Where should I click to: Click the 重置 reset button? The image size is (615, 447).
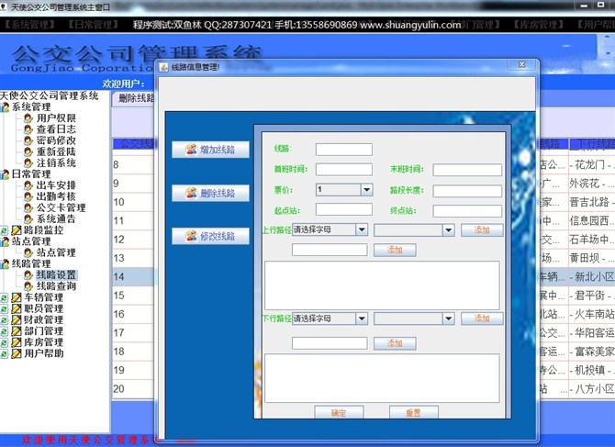coord(412,413)
